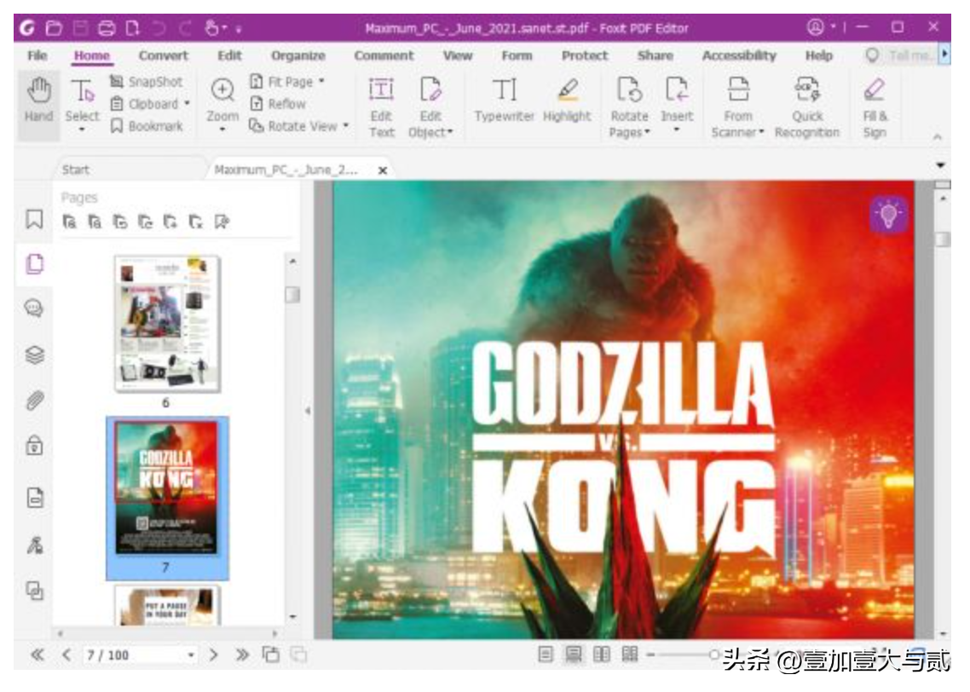Switch to the Organize tab
Viewport: 970px width, 692px height.
298,55
